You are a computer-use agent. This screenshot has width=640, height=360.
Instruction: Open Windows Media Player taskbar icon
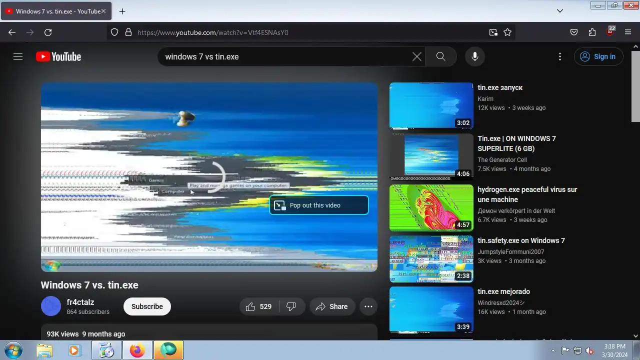tap(75, 350)
